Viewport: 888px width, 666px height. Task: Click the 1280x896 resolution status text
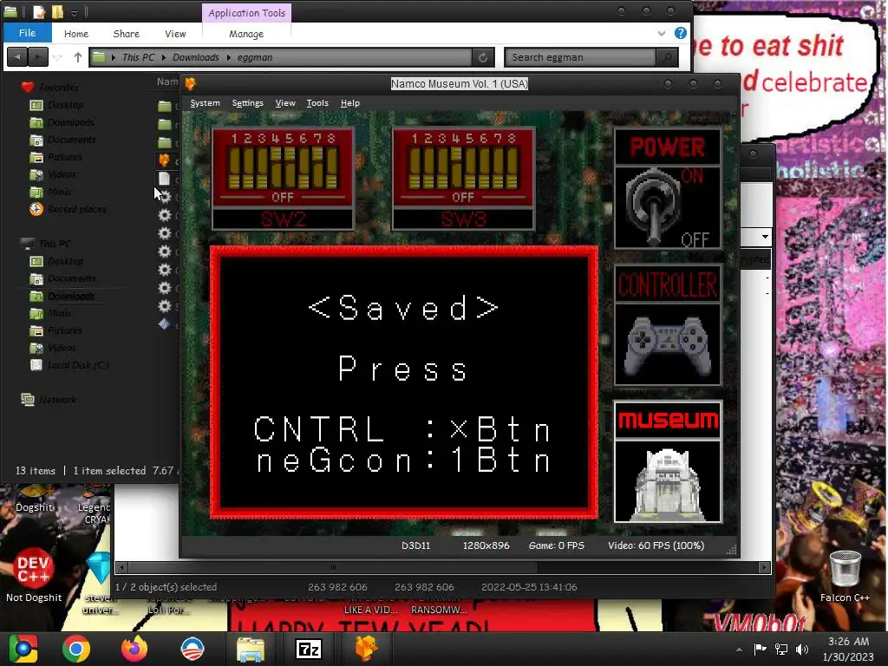pyautogui.click(x=486, y=545)
